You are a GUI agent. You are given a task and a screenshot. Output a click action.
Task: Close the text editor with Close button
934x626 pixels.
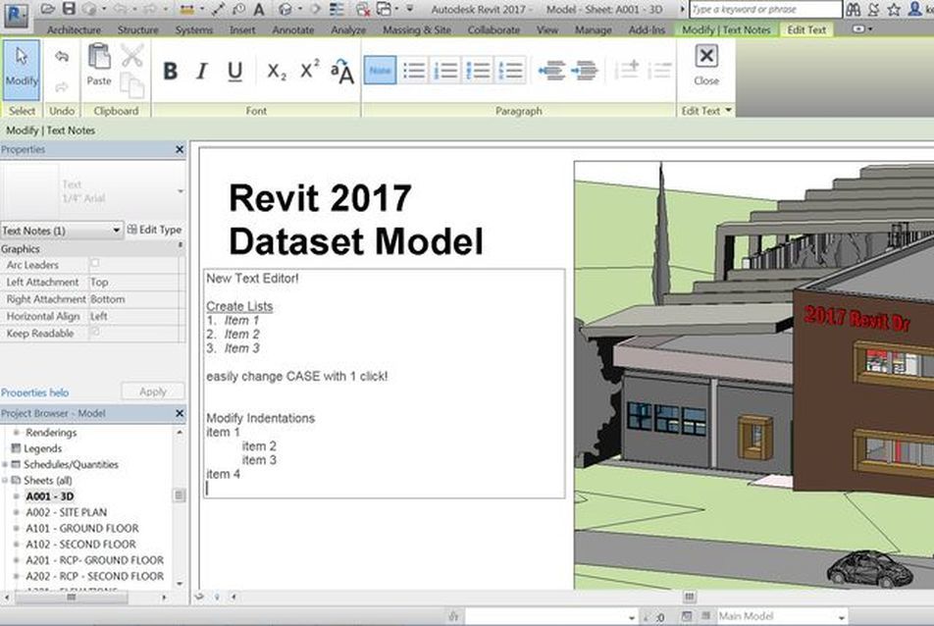705,65
